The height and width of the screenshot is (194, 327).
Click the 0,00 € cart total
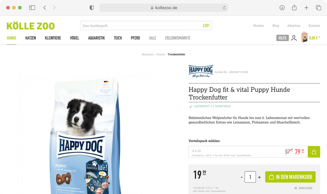(315, 38)
